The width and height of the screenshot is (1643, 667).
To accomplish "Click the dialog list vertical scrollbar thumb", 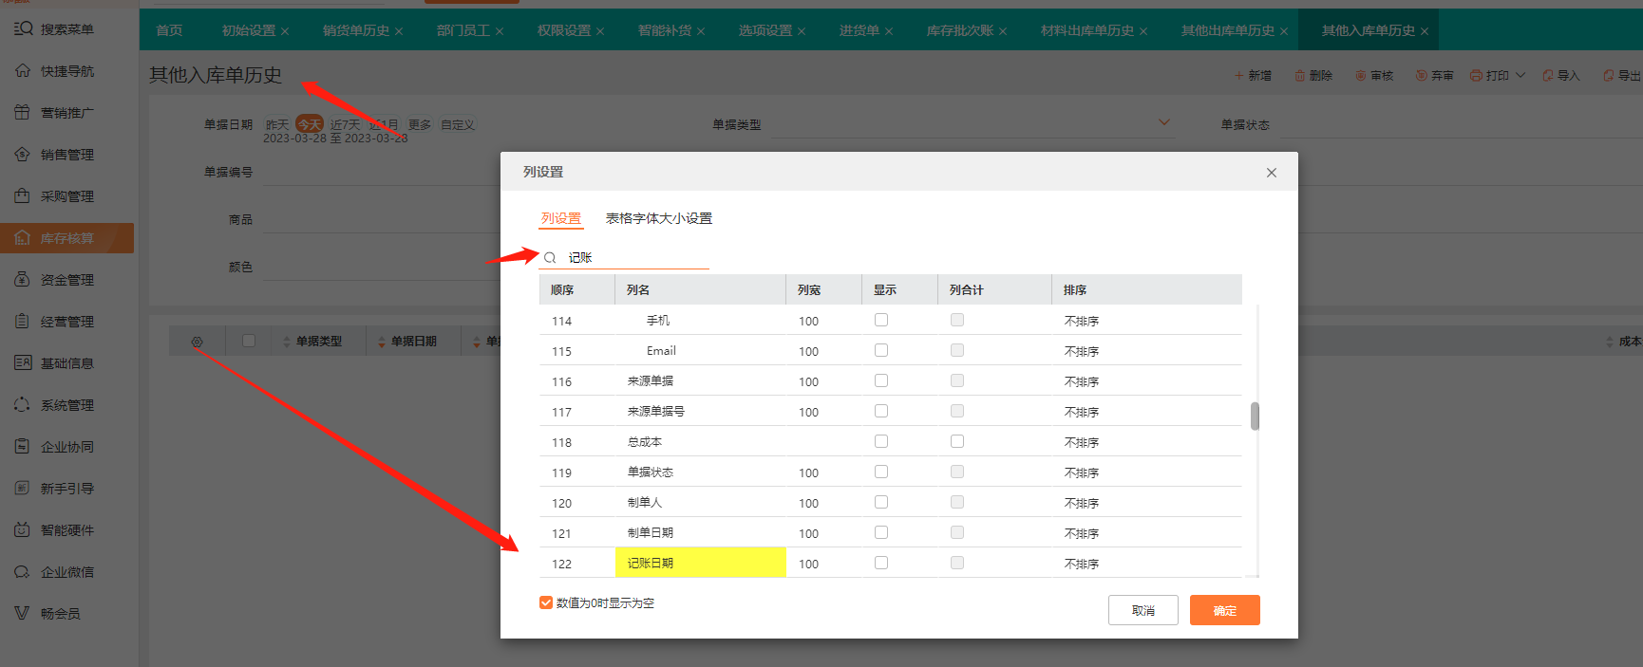I will [x=1255, y=416].
